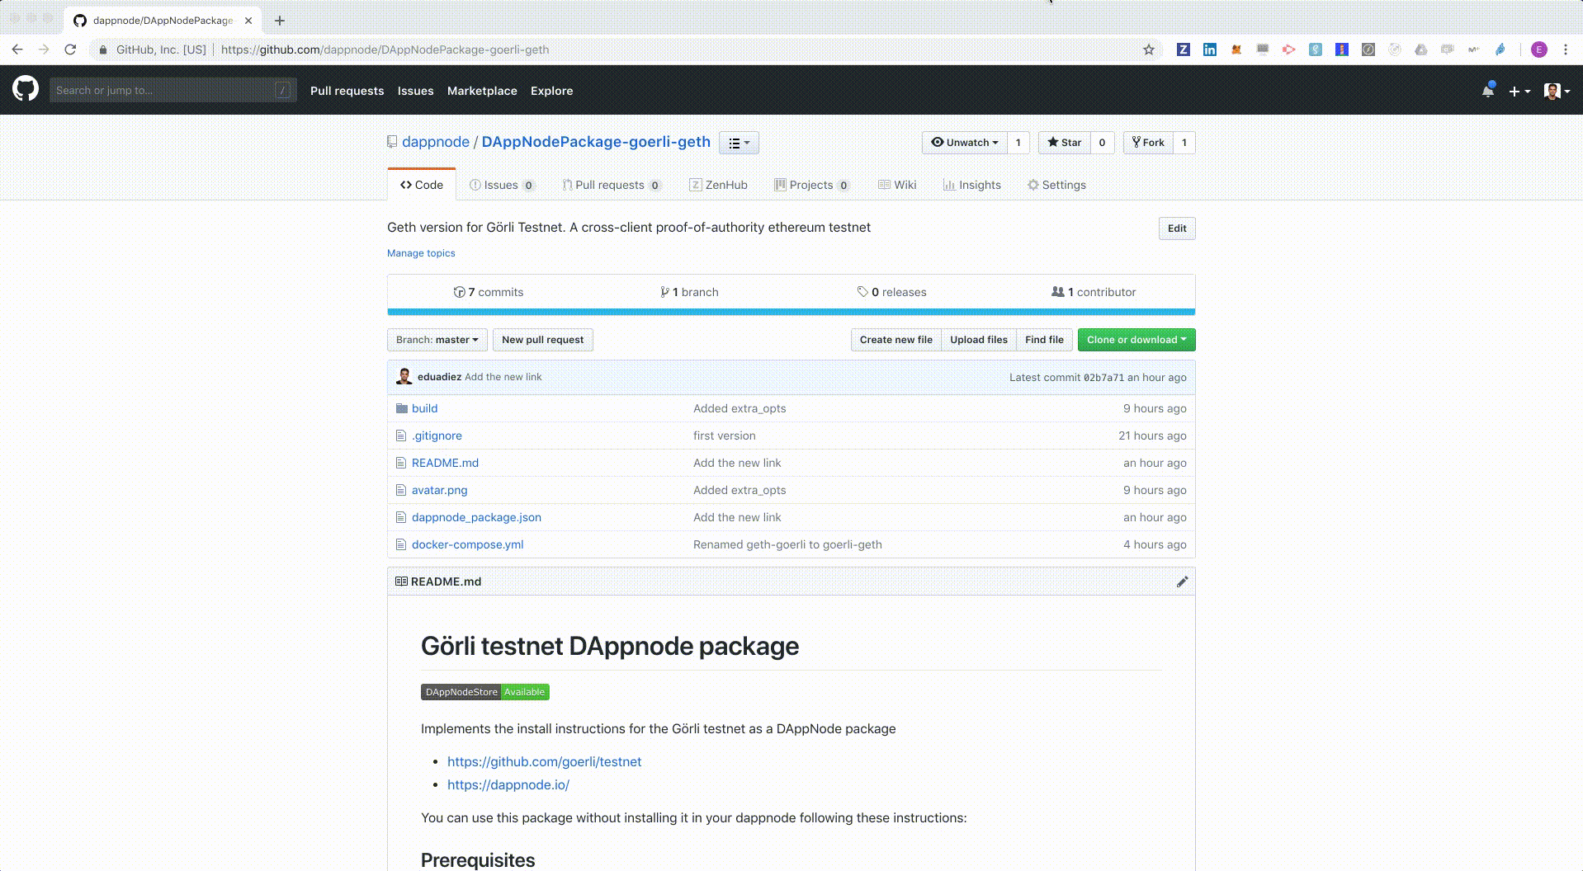Click the browser forward arrow
This screenshot has height=871, width=1583.
(44, 49)
